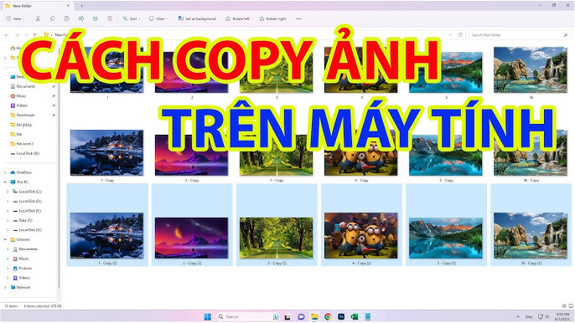Click Rotate left button

237,18
